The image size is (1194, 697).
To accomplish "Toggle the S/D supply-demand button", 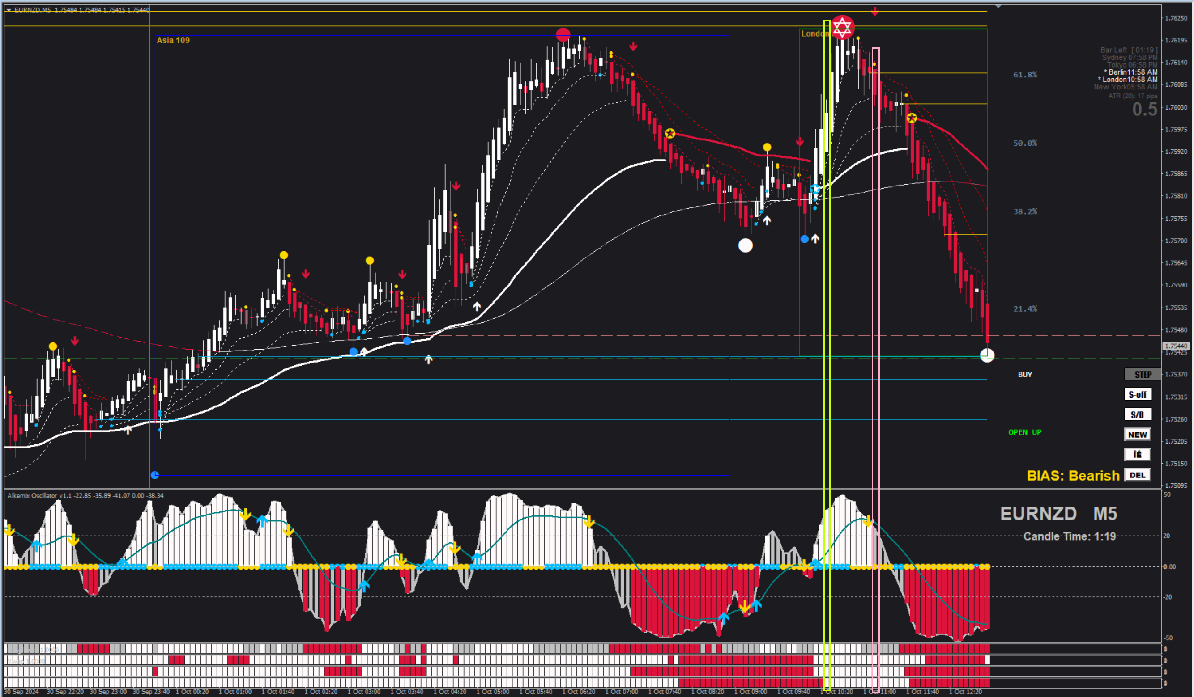I will point(1137,415).
